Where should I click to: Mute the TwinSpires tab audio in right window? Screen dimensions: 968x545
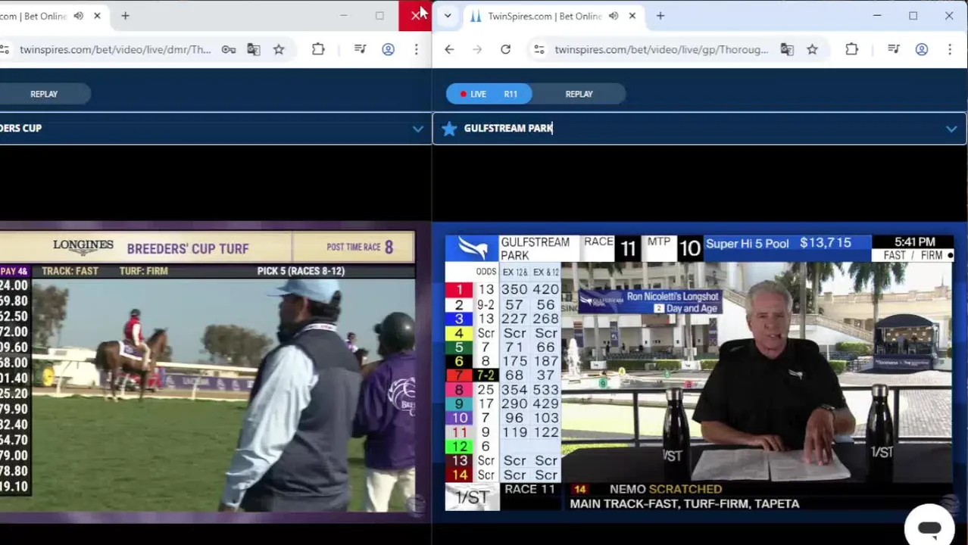(613, 16)
